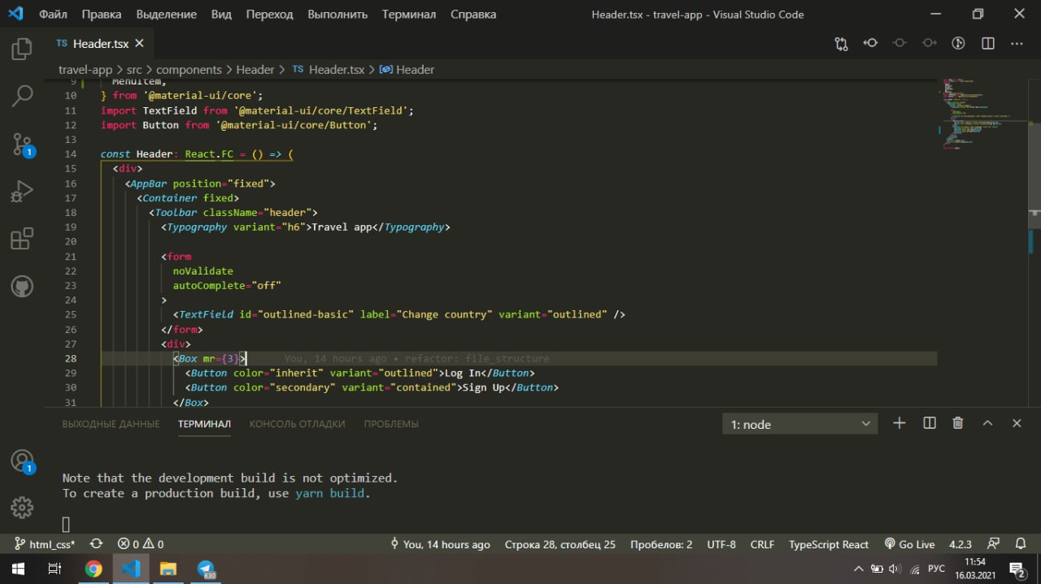Switch to the ПРОБЛЕМЫ panel tab

click(x=391, y=424)
